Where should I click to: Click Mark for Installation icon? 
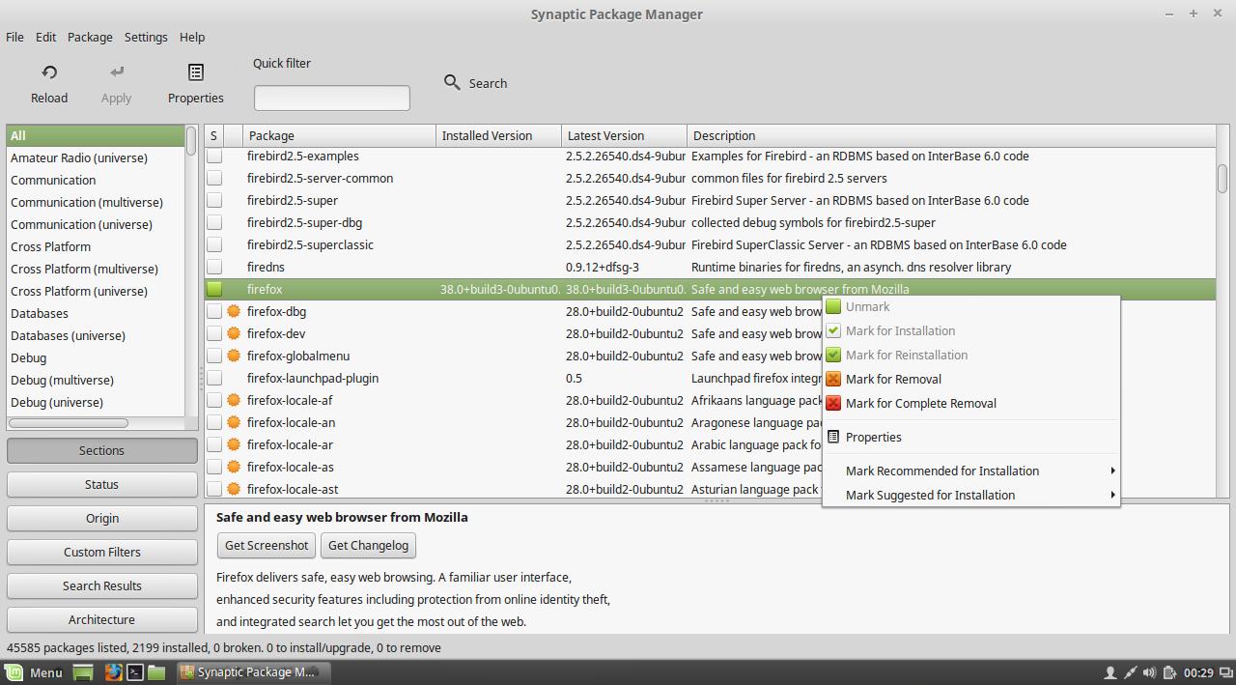(833, 330)
